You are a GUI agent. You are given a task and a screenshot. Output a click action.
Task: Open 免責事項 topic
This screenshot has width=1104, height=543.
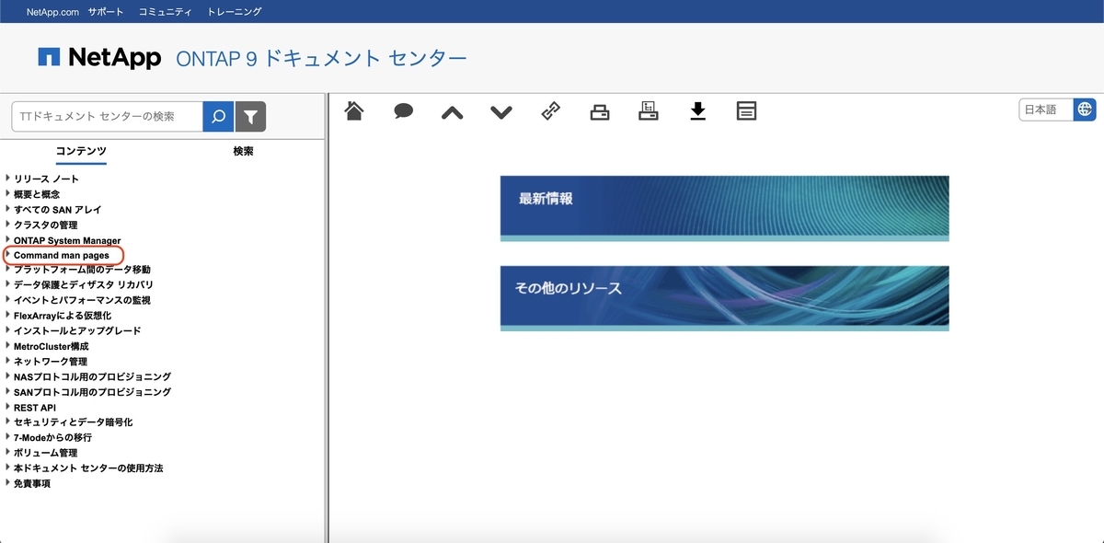[32, 483]
